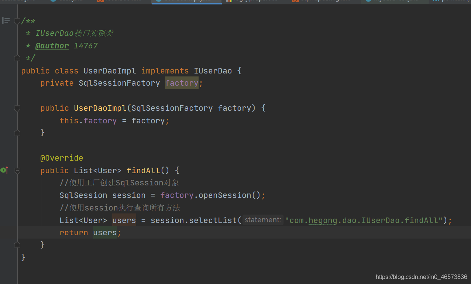The height and width of the screenshot is (284, 471).
Task: Click the IUserDao interface name after implements
Action: [x=213, y=71]
